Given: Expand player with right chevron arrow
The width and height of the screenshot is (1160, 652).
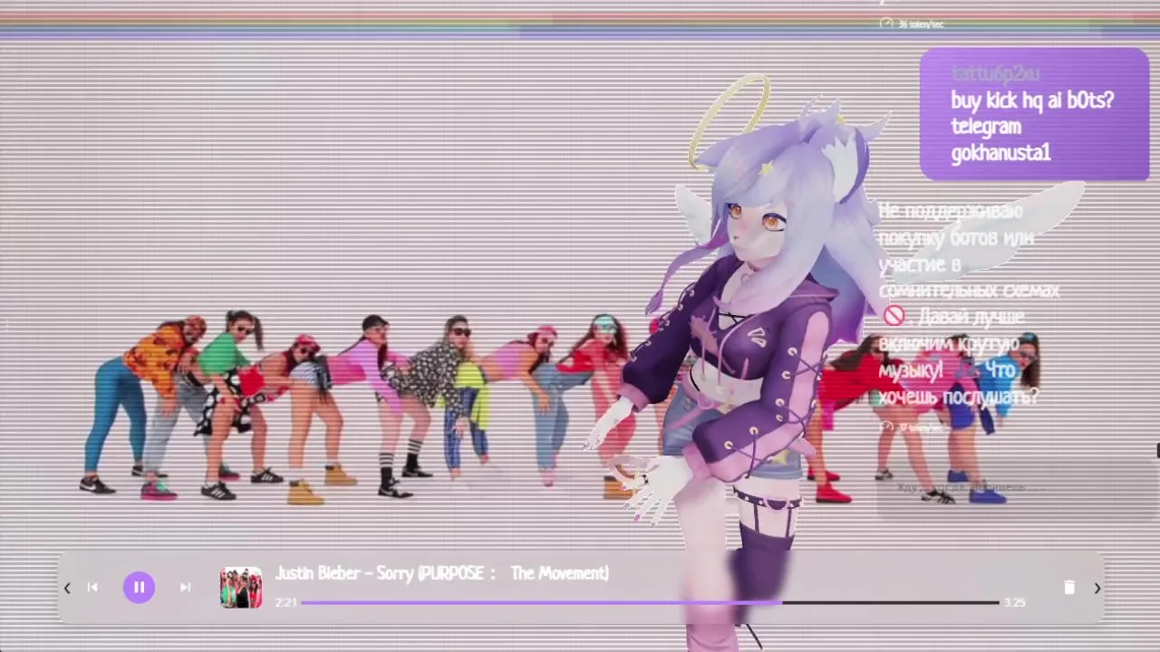Looking at the screenshot, I should click(1097, 588).
